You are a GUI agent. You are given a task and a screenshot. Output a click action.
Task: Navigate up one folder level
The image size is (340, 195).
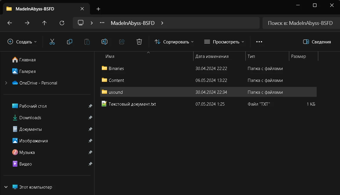pyautogui.click(x=44, y=23)
